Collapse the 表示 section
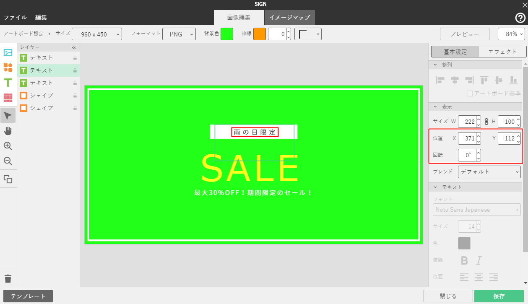 435,107
